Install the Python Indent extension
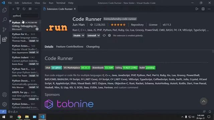The height and width of the screenshot is (120, 214). [x=32, y=64]
